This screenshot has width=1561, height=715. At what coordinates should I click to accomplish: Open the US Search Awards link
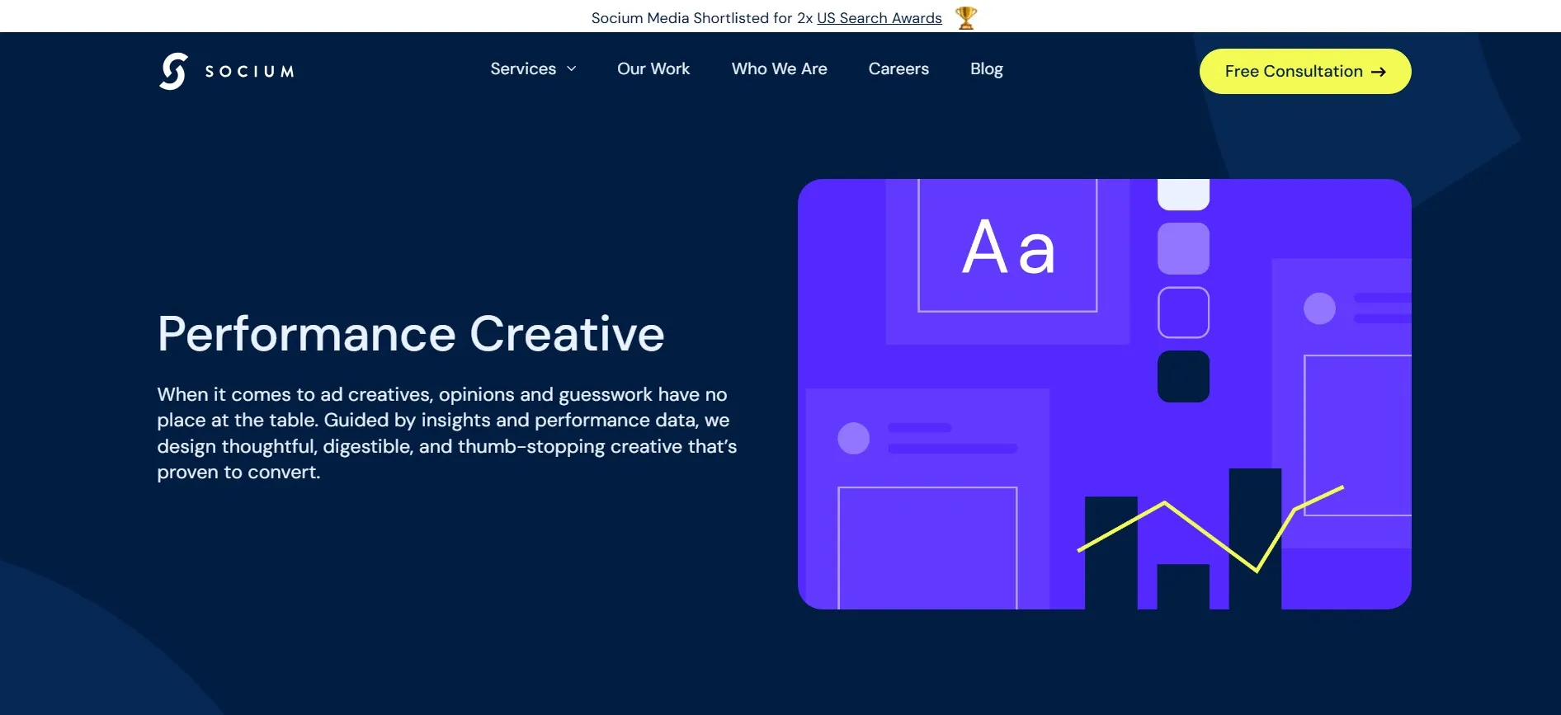pyautogui.click(x=880, y=18)
